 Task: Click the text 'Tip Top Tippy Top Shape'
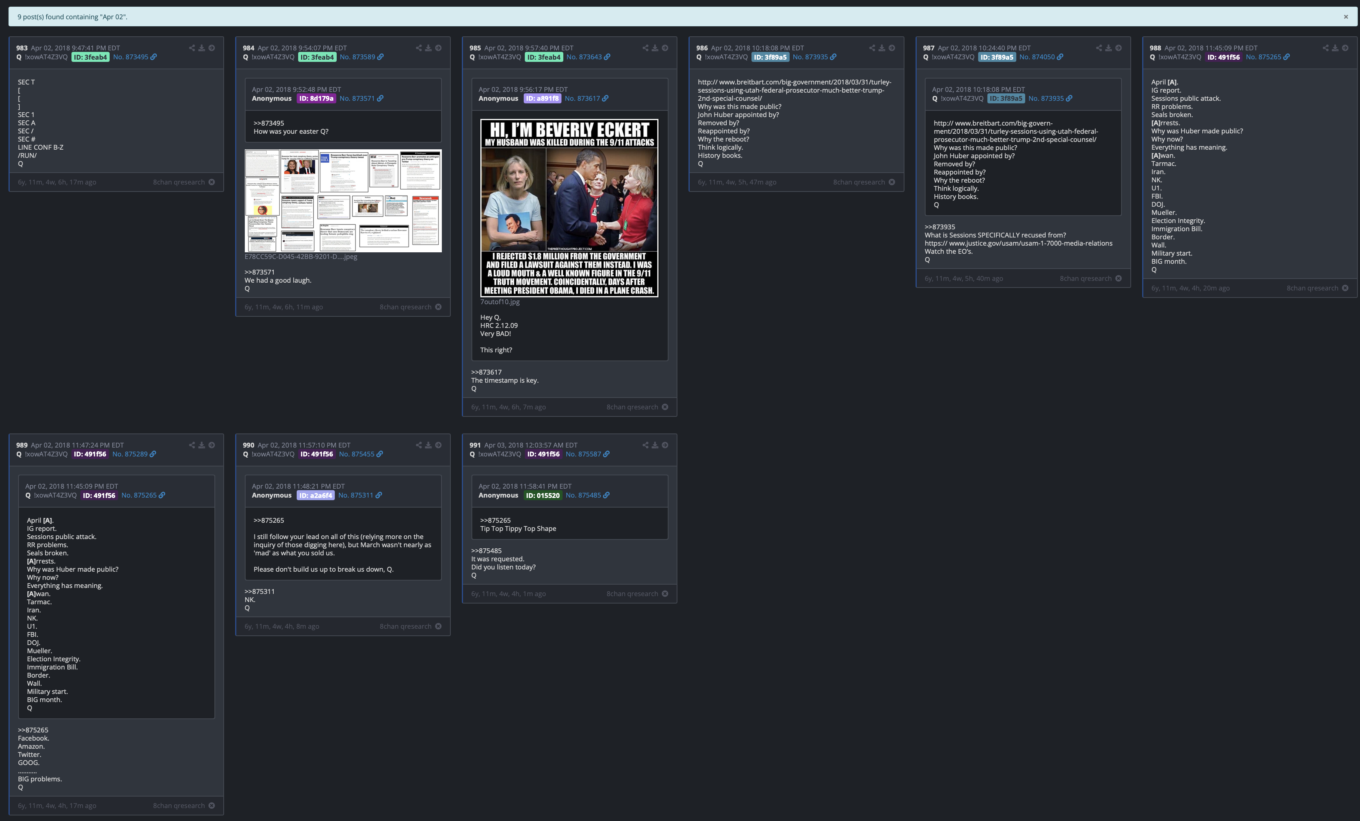(x=518, y=528)
